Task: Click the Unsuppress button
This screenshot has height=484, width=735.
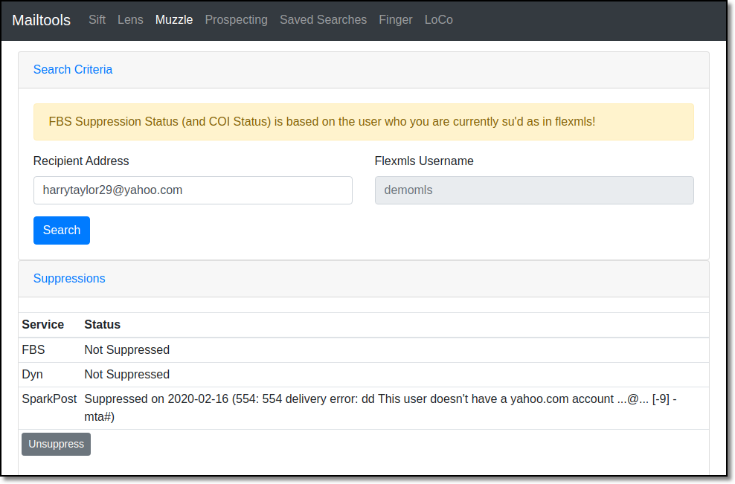Action: click(57, 444)
